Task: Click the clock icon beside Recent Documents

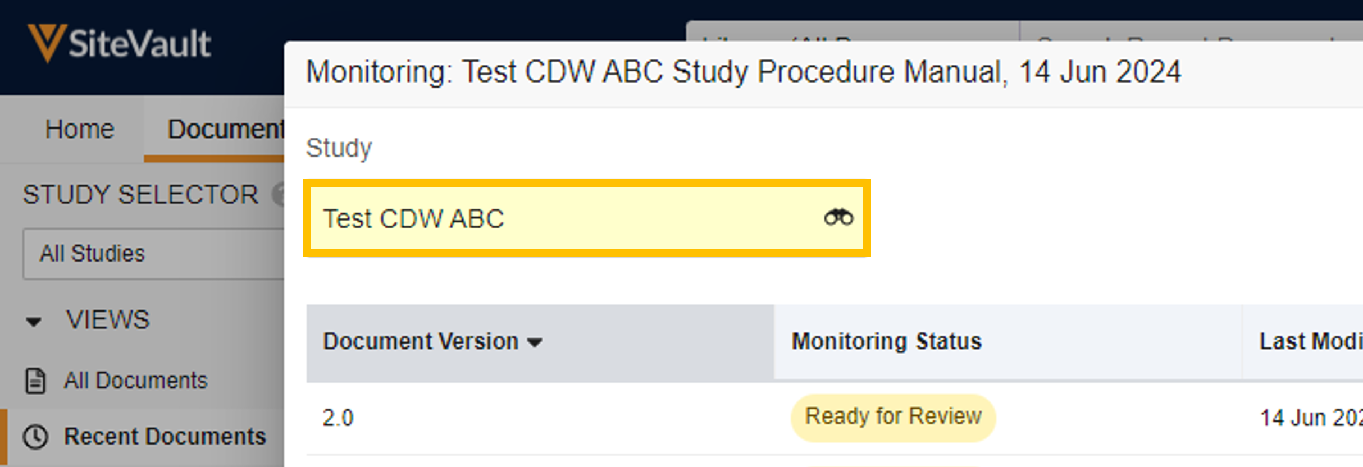Action: (x=35, y=437)
